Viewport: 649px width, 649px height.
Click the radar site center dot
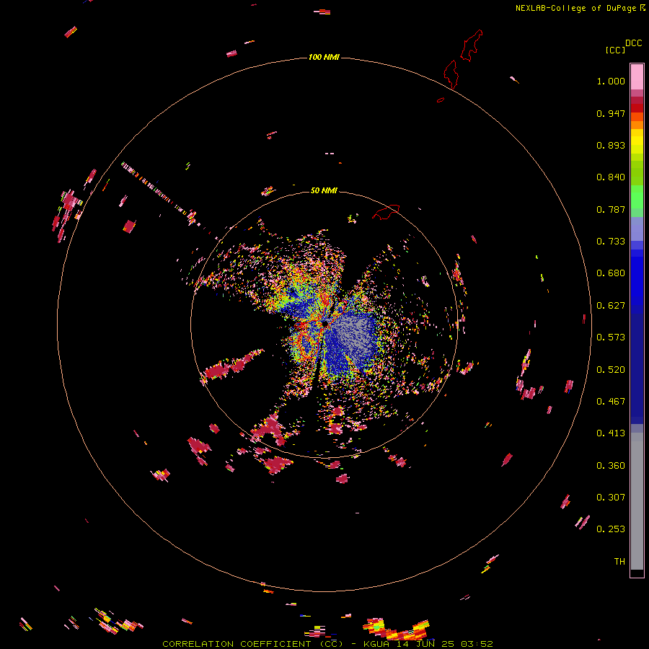(x=325, y=324)
